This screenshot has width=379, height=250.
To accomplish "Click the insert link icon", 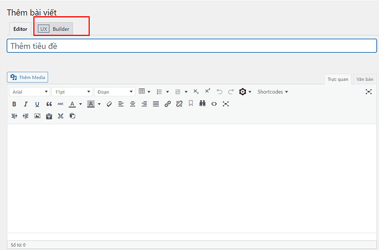I will coord(167,104).
